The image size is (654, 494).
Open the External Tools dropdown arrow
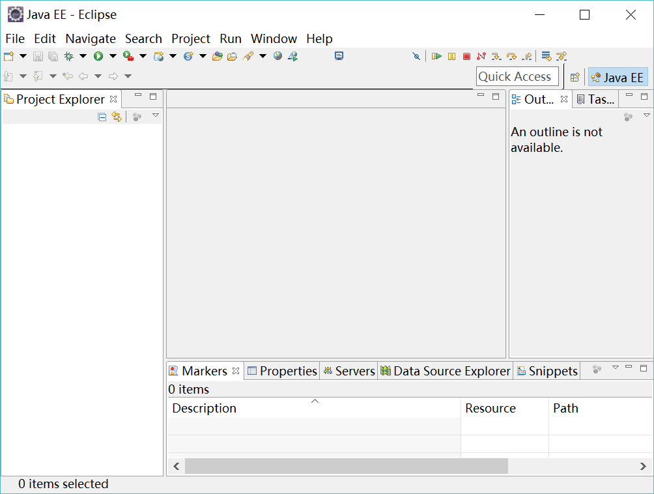[143, 56]
